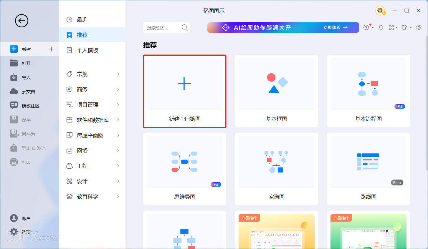This screenshot has width=428, height=249.
Task: Click the help question mark icon
Action: (366, 27)
